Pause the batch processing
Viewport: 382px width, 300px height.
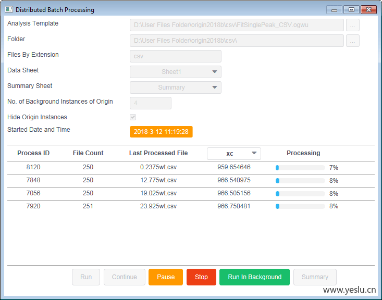click(x=166, y=277)
